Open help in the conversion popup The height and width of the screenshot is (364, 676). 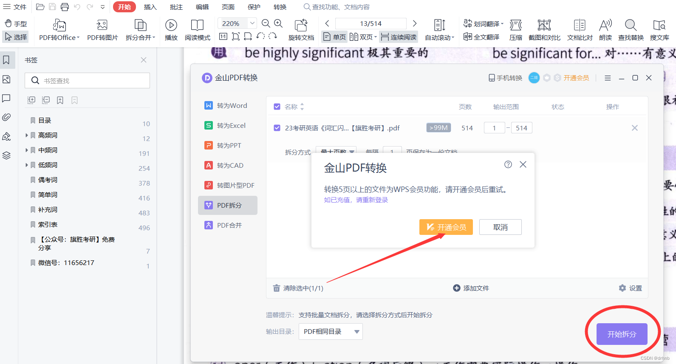click(x=508, y=164)
